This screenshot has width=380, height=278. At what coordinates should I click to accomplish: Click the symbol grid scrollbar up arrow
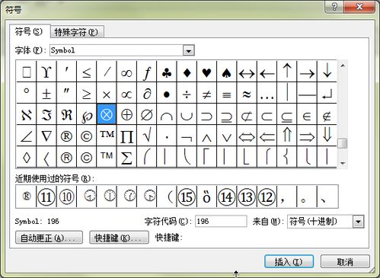click(343, 66)
